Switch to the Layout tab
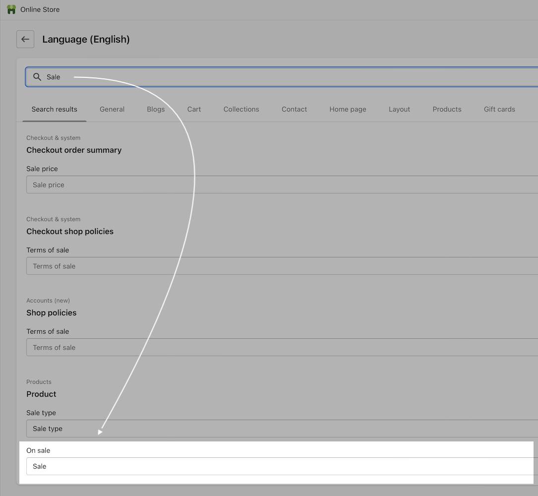The height and width of the screenshot is (496, 538). click(400, 109)
